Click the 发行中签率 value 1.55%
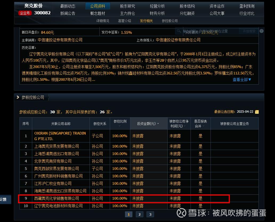Image resolution: width=275 pixels, height=222 pixels. click(127, 32)
